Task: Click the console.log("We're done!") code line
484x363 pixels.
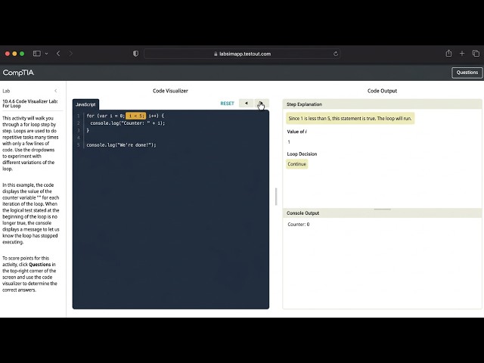Action: pyautogui.click(x=121, y=144)
